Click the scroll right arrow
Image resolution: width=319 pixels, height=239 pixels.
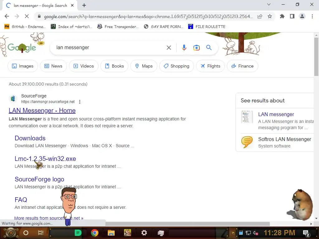coord(311,224)
